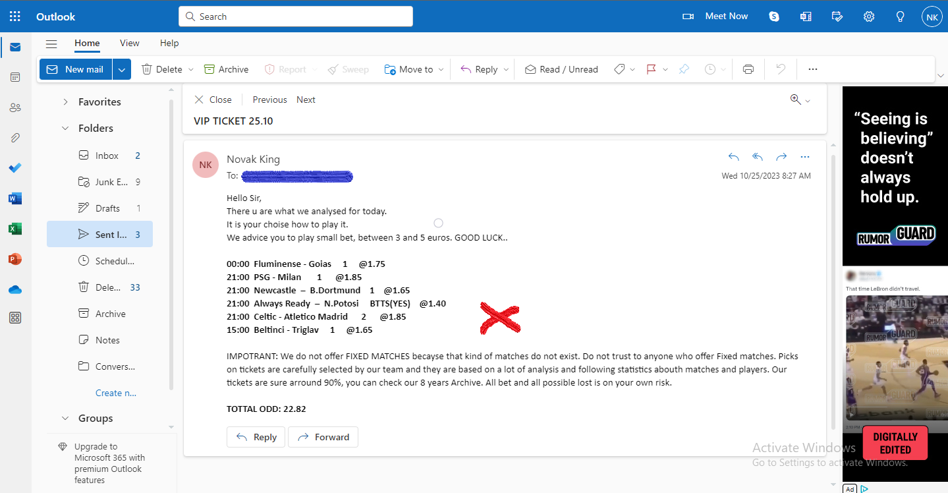948x493 pixels.
Task: Reply using the arrow icon in message header
Action: 733,157
